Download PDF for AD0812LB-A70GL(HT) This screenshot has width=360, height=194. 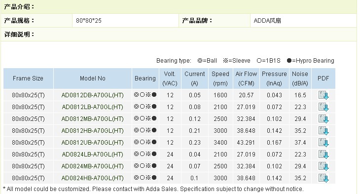tap(324, 107)
